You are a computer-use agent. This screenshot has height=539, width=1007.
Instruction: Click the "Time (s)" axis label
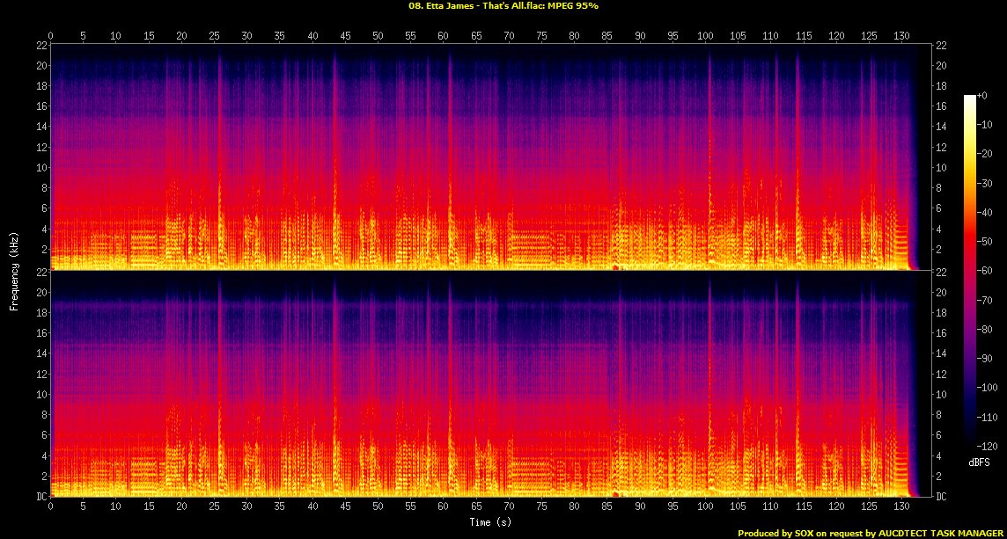(489, 522)
